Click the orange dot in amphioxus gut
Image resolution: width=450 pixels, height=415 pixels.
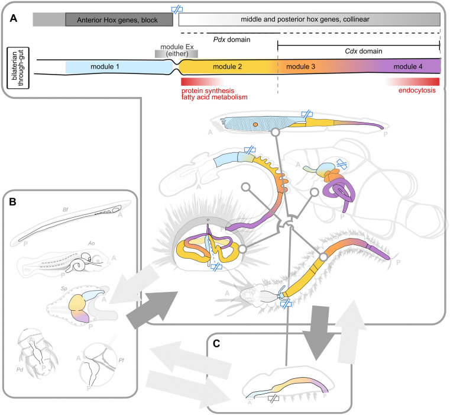[x=255, y=124]
